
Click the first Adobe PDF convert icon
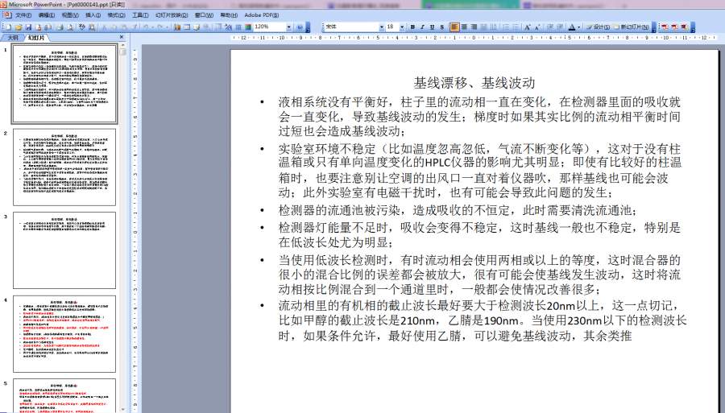coord(664,27)
